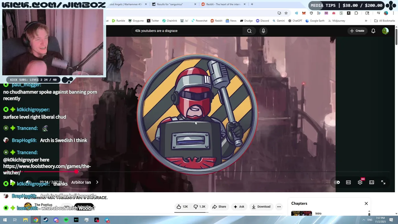Open the more actions three-dot menu

(x=279, y=207)
